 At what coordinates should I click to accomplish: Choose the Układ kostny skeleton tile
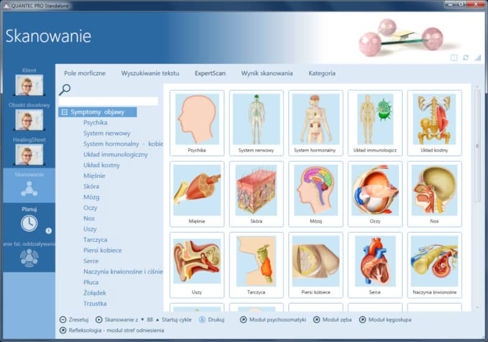(434, 122)
